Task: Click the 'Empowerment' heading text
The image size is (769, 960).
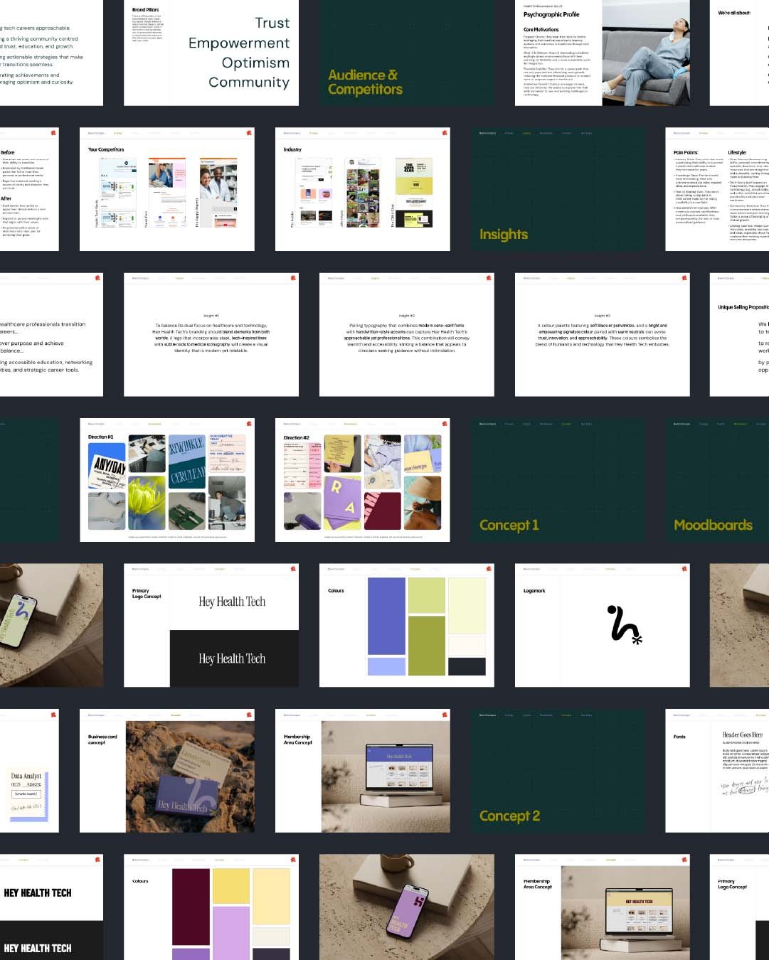Action: coord(239,43)
